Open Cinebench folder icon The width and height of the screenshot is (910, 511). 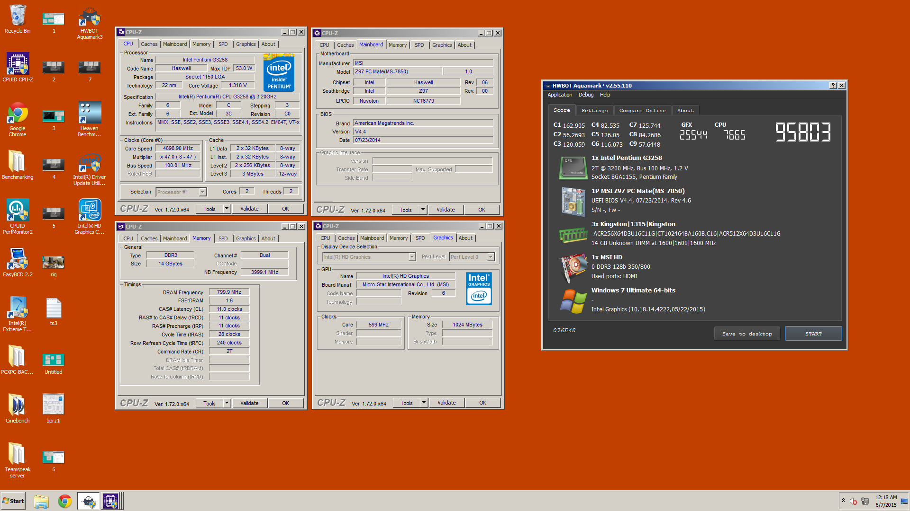click(x=18, y=408)
